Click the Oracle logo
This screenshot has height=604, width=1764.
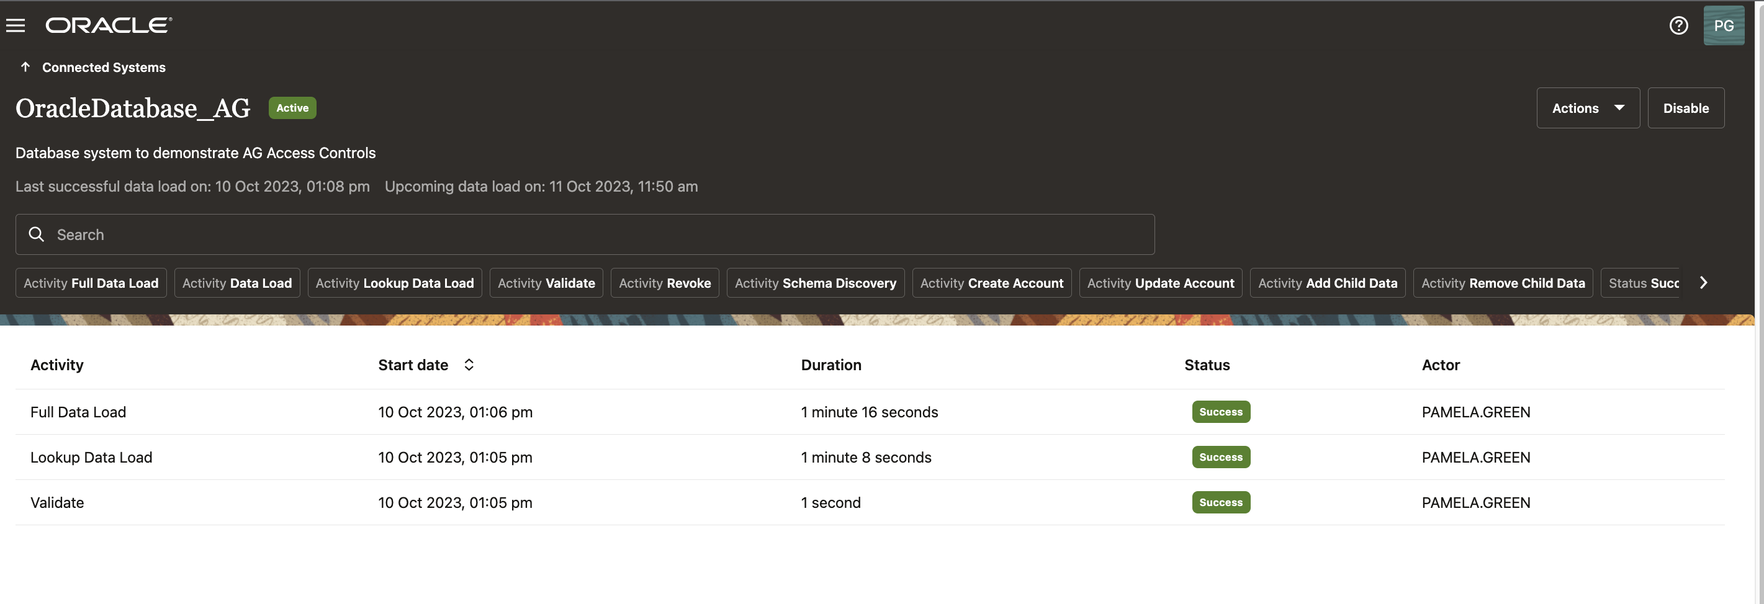pos(109,25)
